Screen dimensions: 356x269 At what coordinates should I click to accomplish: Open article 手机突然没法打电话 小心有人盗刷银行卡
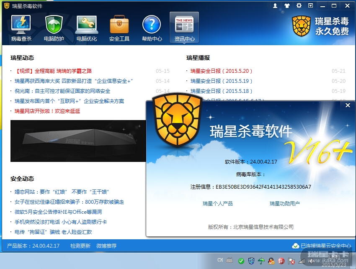pos(61,222)
